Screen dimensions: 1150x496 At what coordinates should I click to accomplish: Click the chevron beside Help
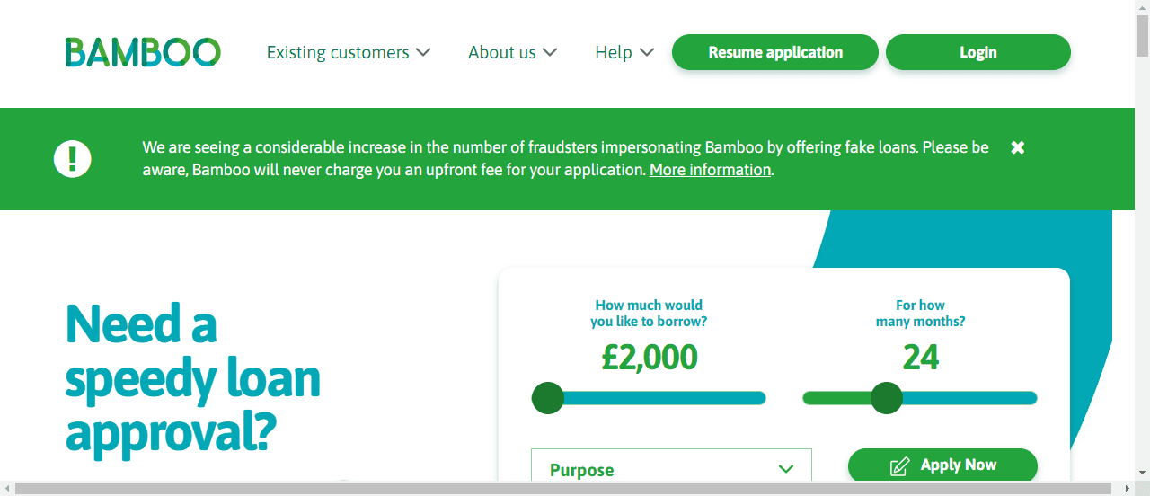pyautogui.click(x=647, y=52)
